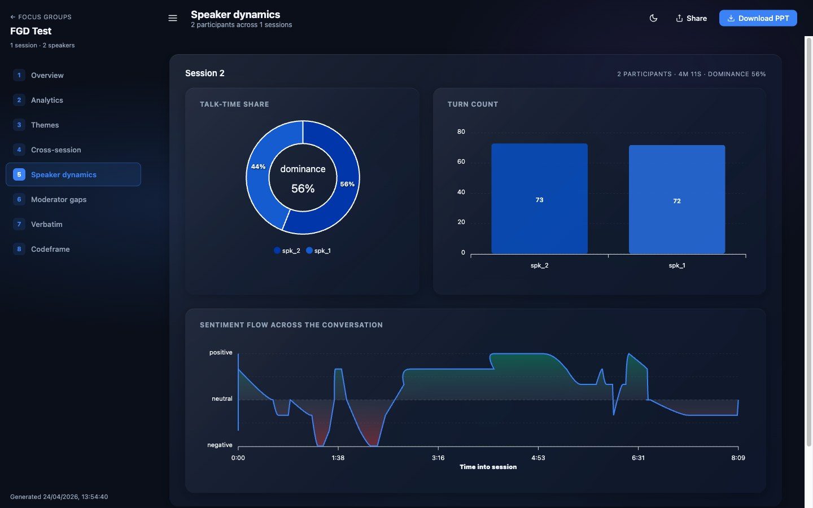Toggle spk_1 legend in donut chart
This screenshot has height=508, width=813.
click(x=318, y=251)
